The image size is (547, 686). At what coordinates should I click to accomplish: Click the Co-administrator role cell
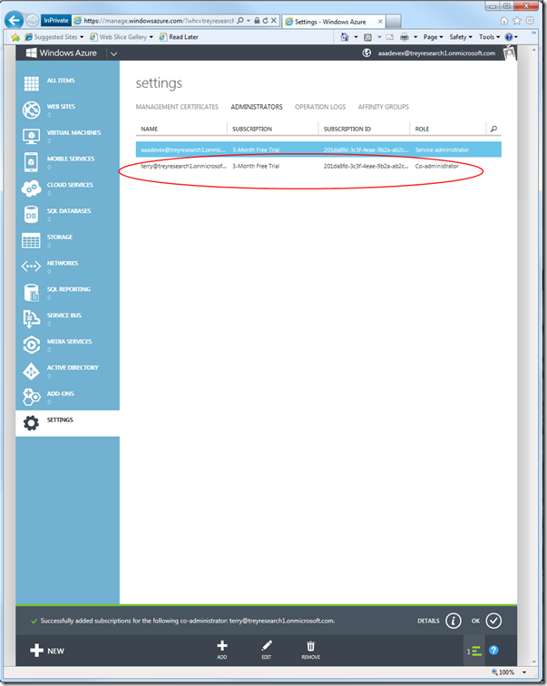tap(436, 166)
